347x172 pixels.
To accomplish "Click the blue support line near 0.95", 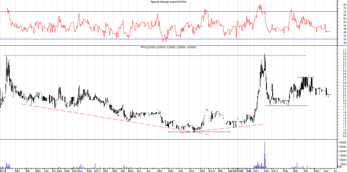I will 213,132.
